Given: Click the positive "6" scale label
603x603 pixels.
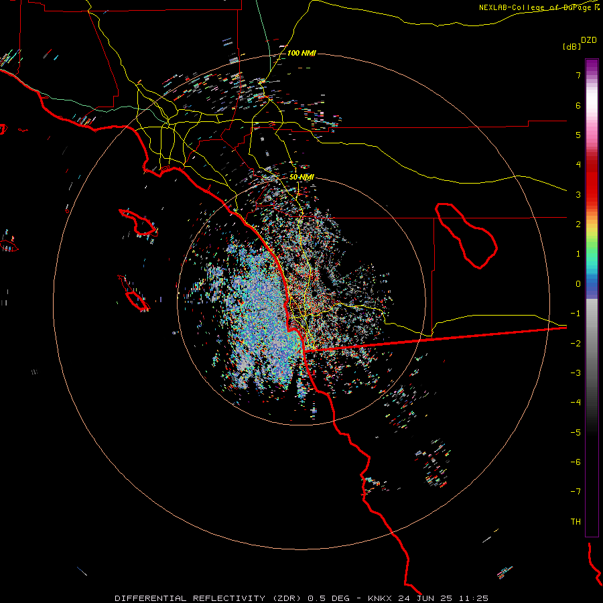Looking at the screenshot, I should (x=578, y=105).
